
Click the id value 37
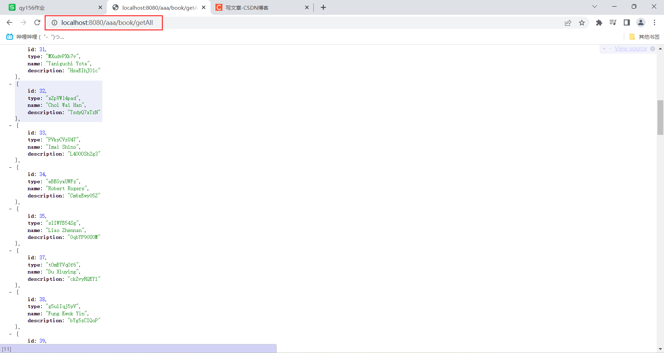(x=42, y=258)
